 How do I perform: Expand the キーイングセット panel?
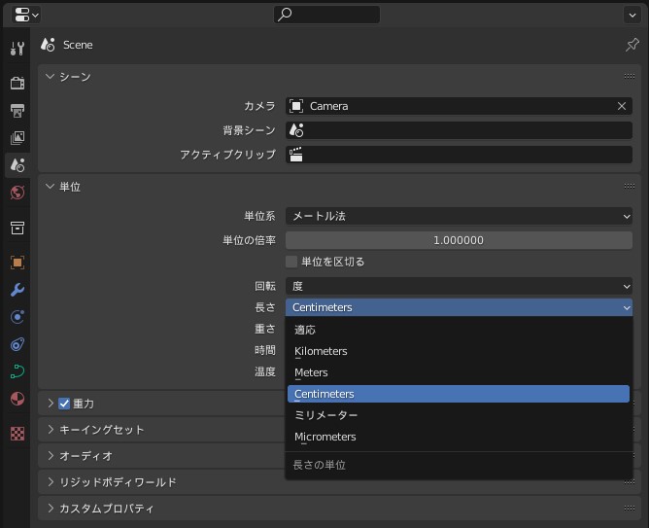click(x=101, y=430)
